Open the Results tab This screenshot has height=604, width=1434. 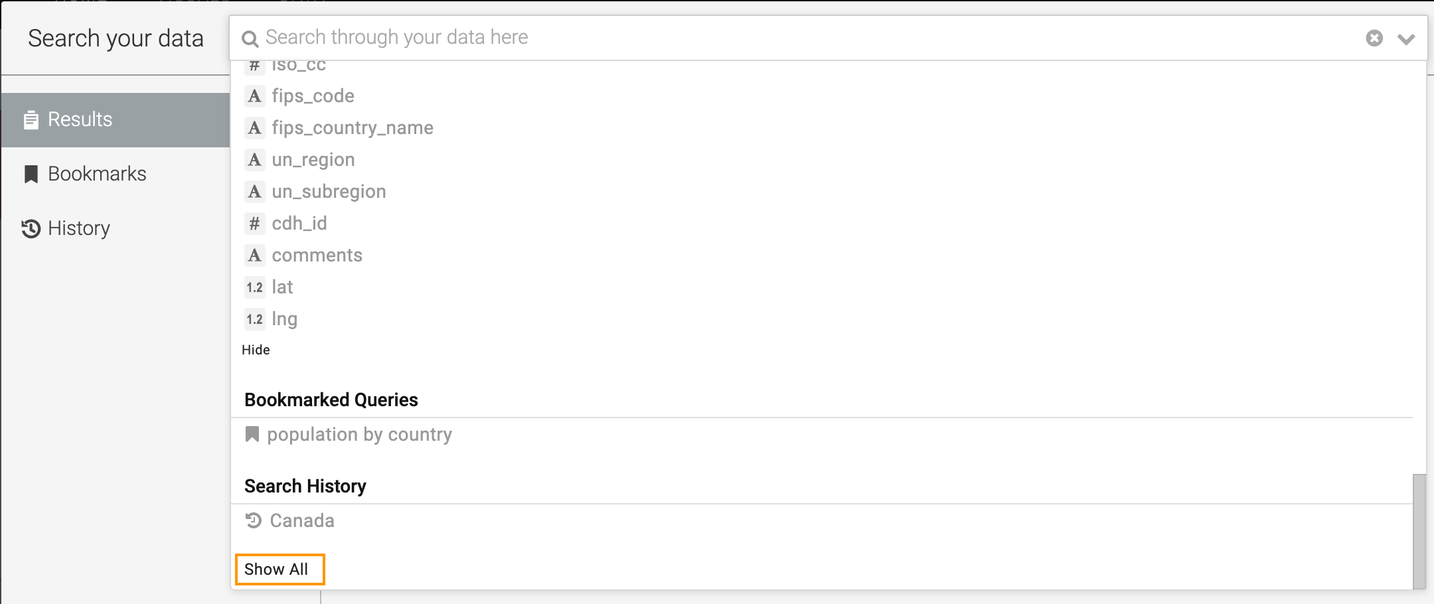coord(80,119)
